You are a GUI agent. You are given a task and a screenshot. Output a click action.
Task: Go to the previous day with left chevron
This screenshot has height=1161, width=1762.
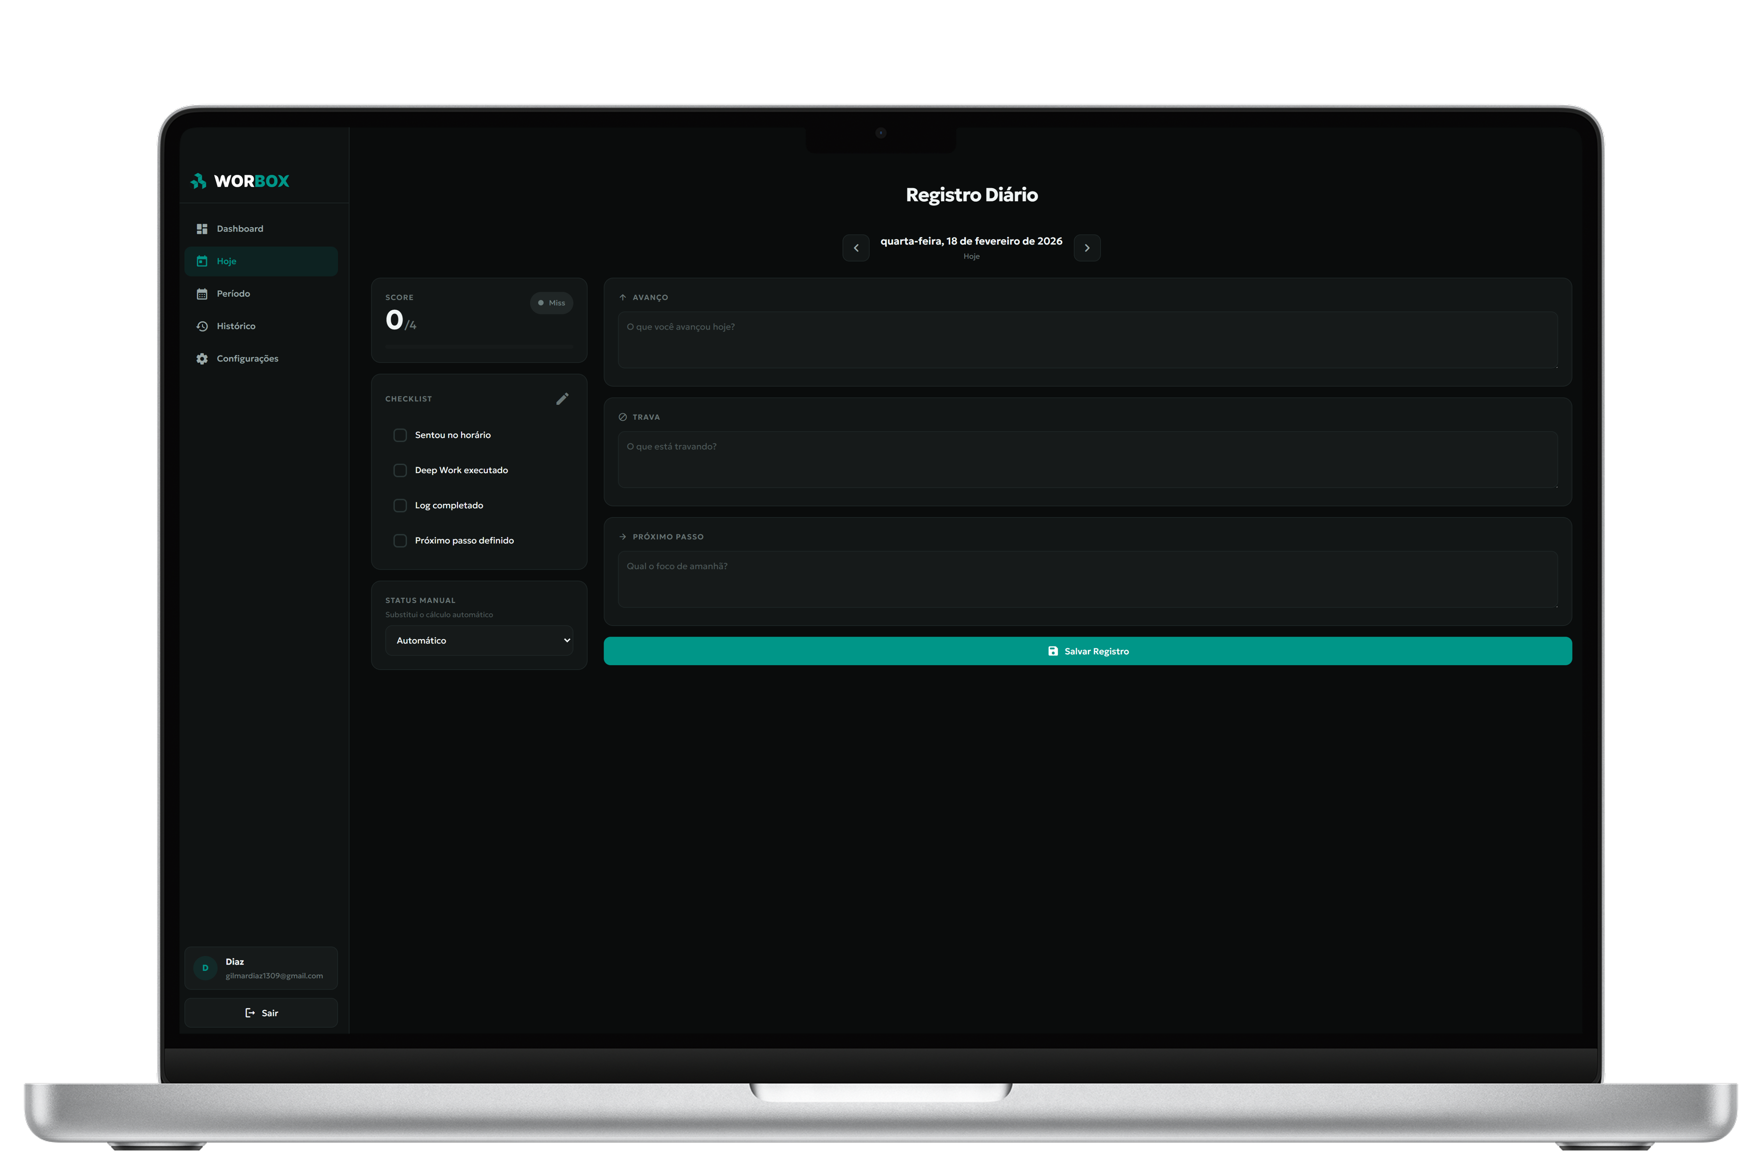pos(856,247)
